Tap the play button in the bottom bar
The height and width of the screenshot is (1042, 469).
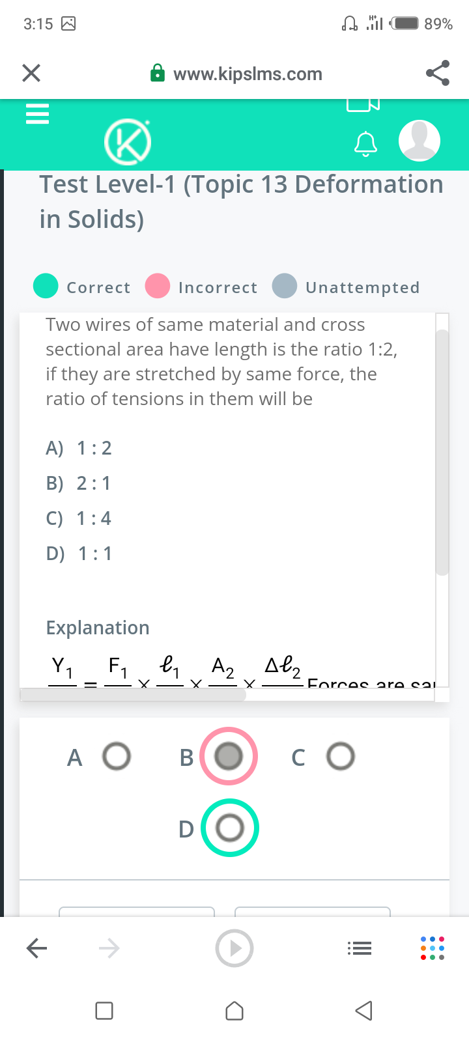click(234, 948)
